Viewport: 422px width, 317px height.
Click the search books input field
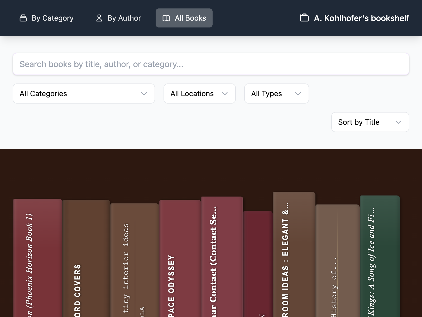coord(211,64)
